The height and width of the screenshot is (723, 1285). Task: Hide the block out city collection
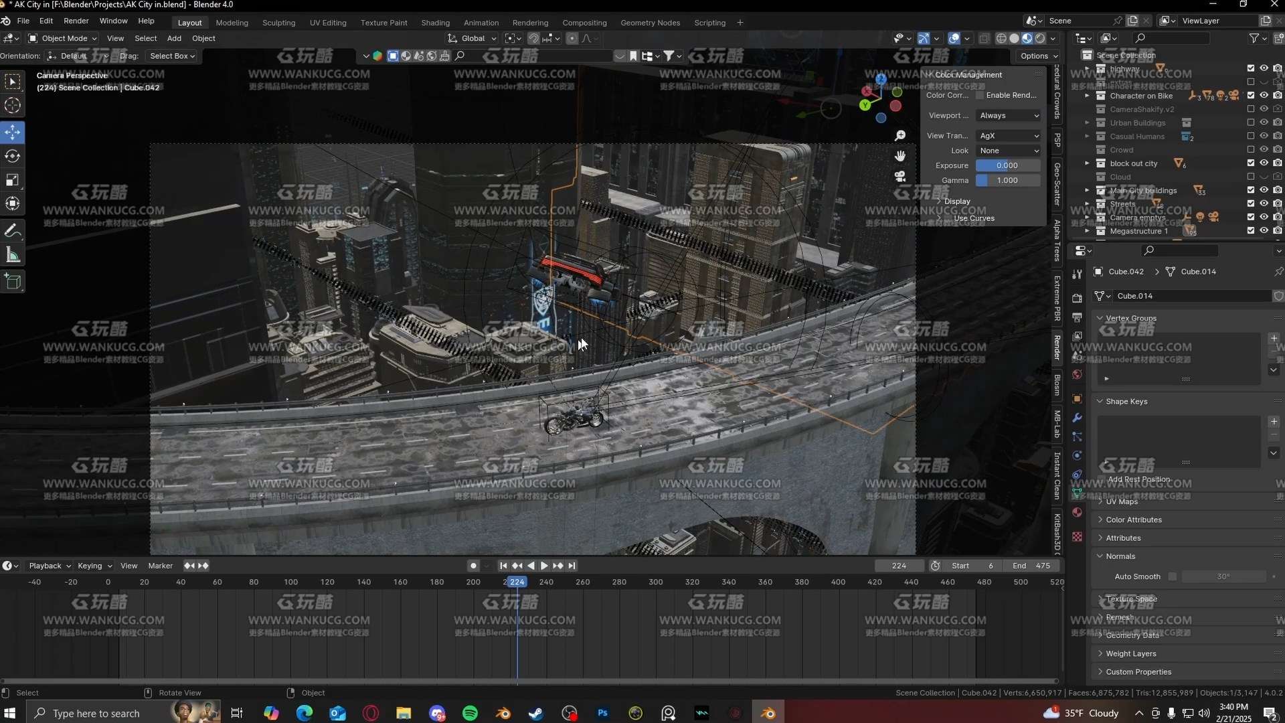pos(1264,163)
